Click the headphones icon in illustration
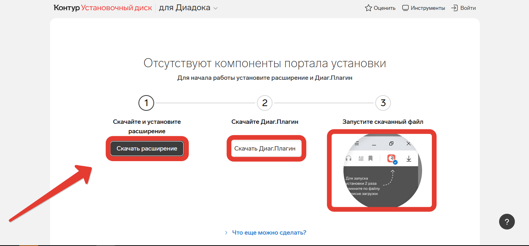The height and width of the screenshot is (246, 529). (x=348, y=158)
